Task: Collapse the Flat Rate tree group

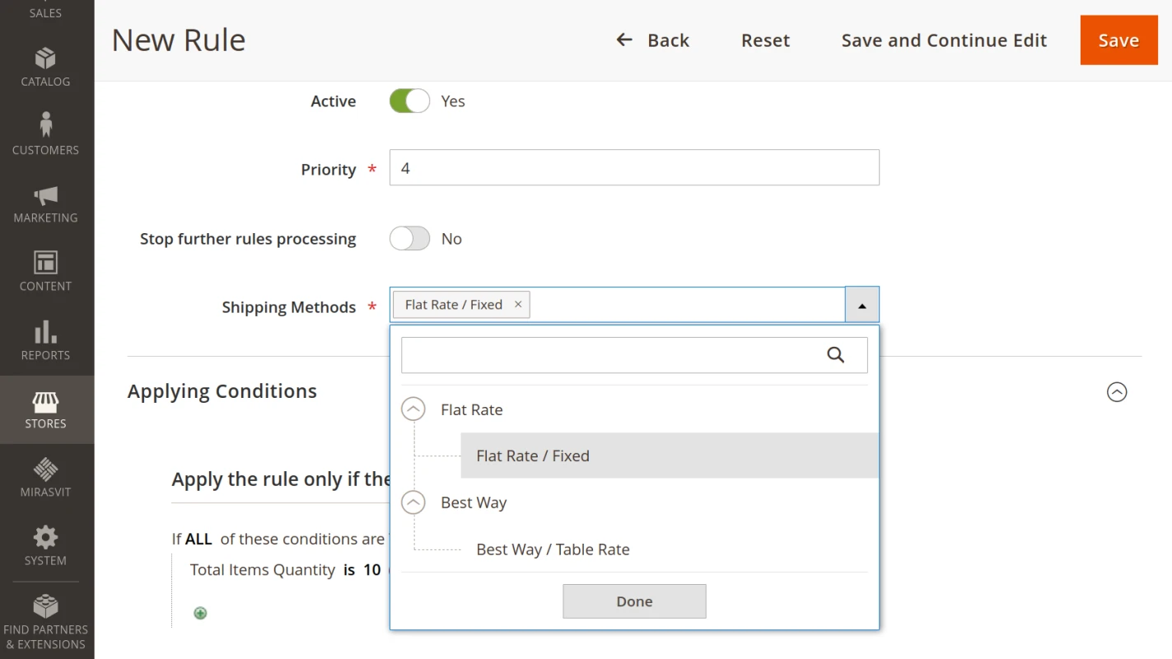Action: [x=413, y=409]
